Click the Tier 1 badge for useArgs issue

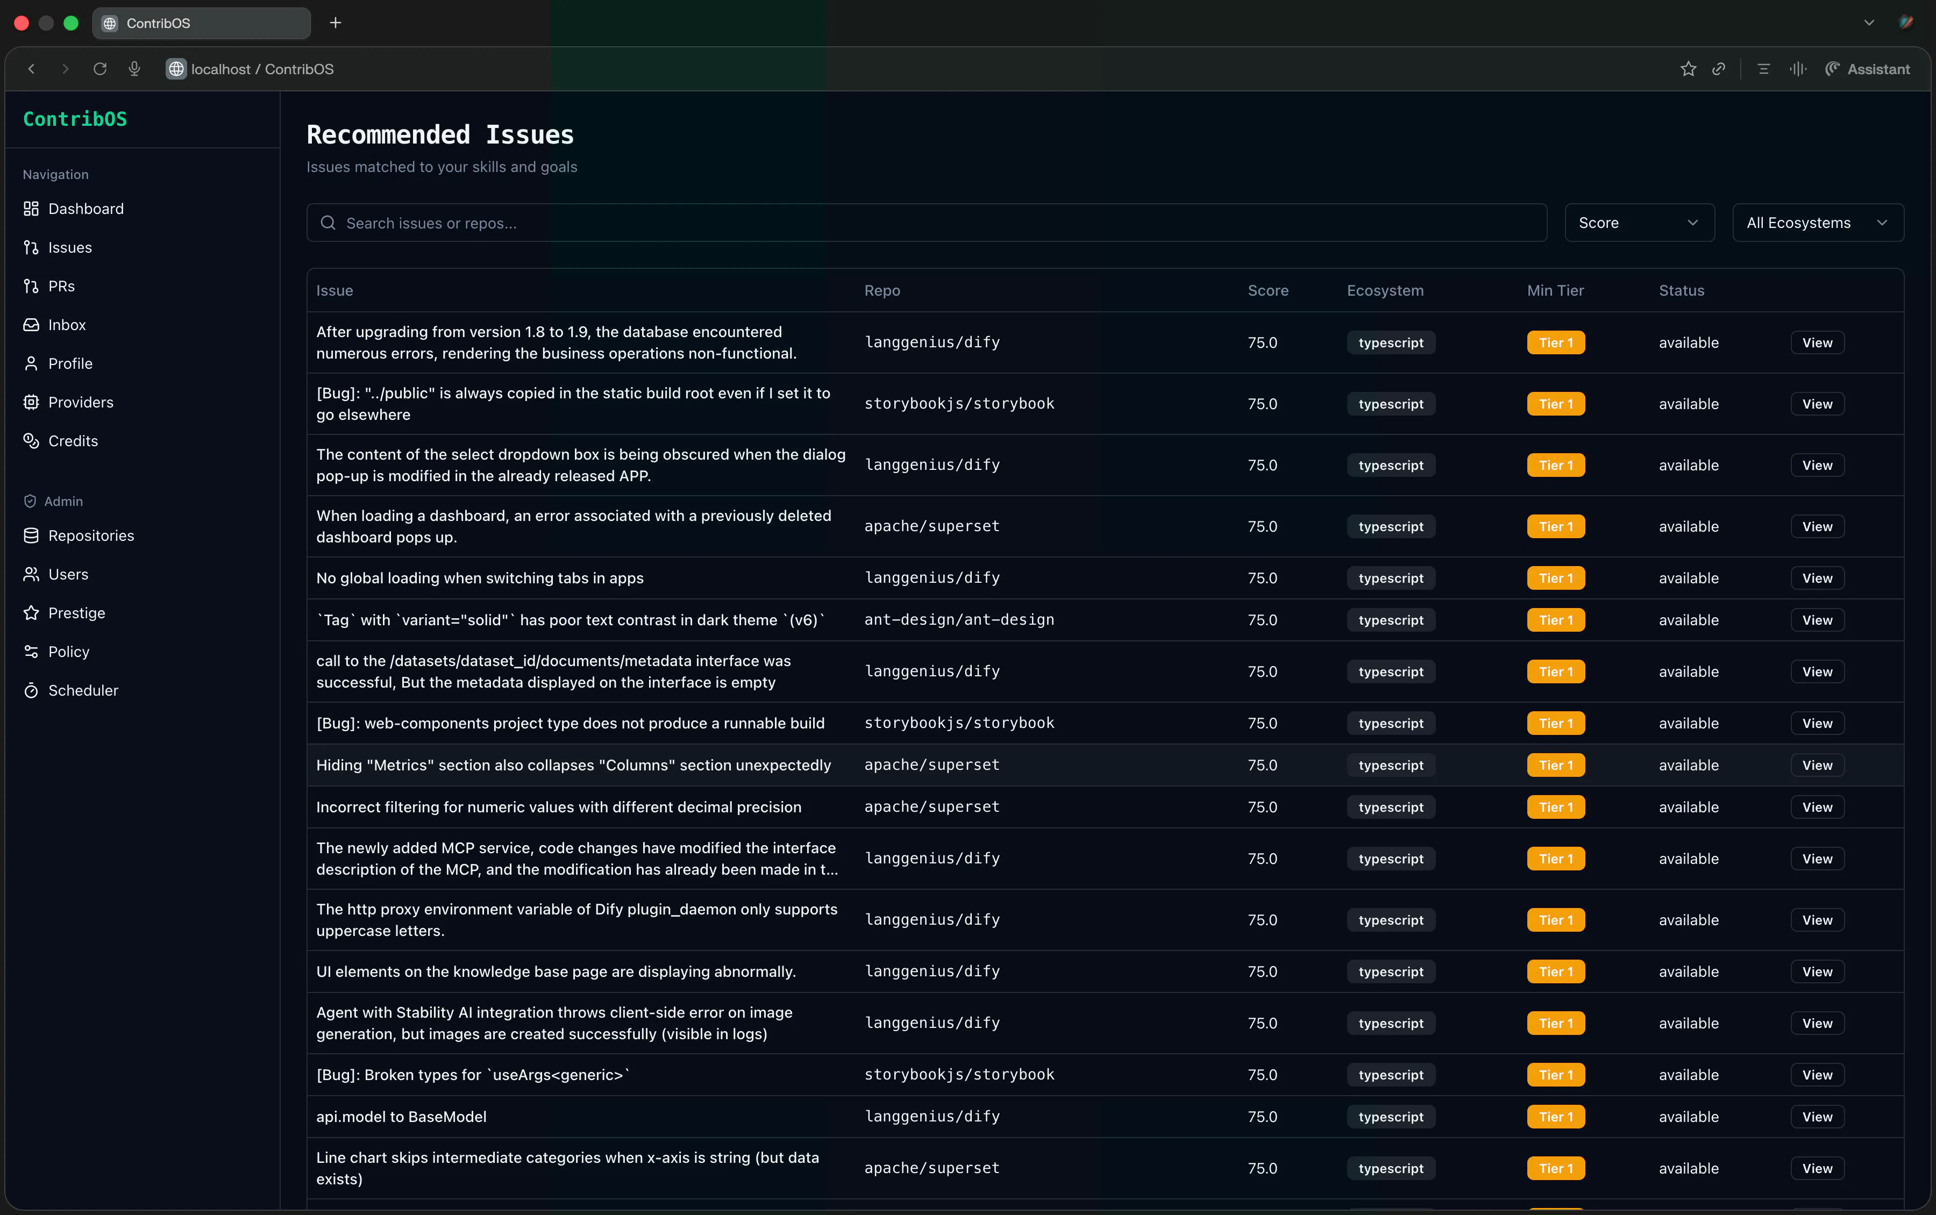pos(1555,1074)
